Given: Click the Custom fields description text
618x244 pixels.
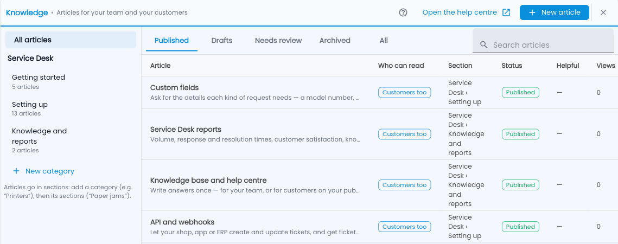Looking at the screenshot, I should 255,98.
